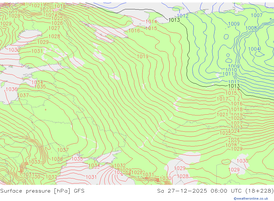The width and height of the screenshot is (274, 201).
Task: Select the blue 1007 isobar label
Action: 257,15
